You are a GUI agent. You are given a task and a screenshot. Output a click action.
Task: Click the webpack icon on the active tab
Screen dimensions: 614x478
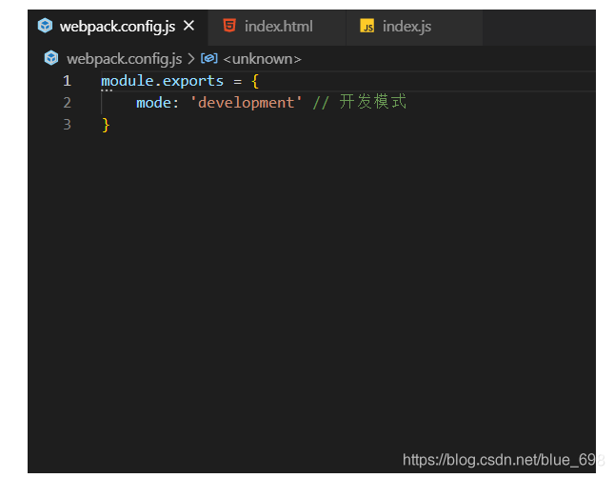[x=45, y=26]
